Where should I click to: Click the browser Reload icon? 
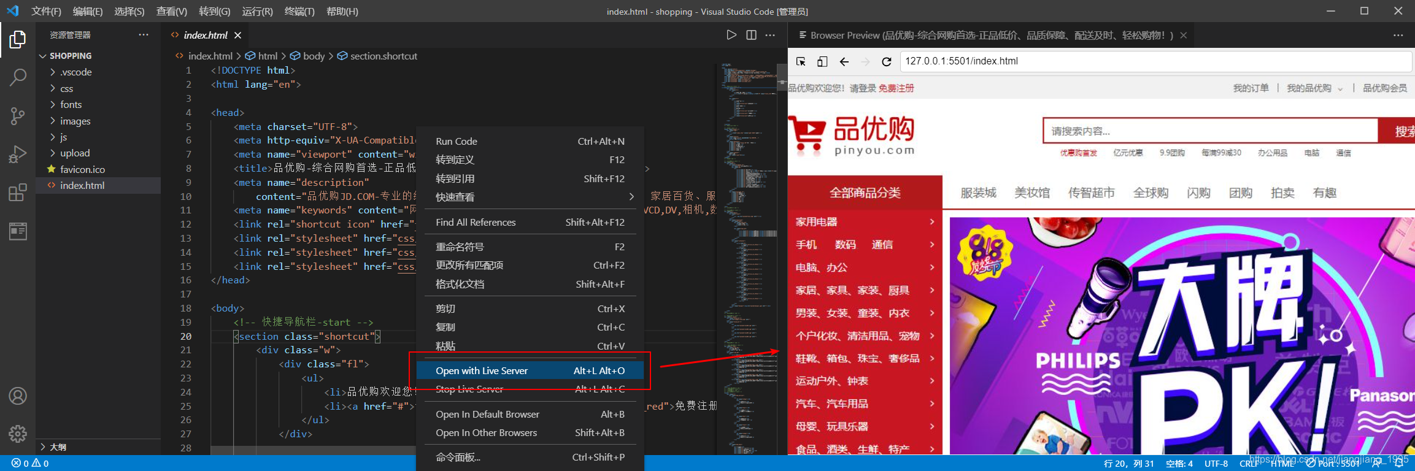(x=886, y=61)
